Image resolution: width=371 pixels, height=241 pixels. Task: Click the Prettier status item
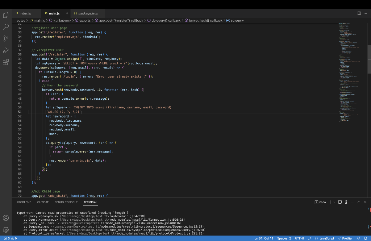point(345,238)
